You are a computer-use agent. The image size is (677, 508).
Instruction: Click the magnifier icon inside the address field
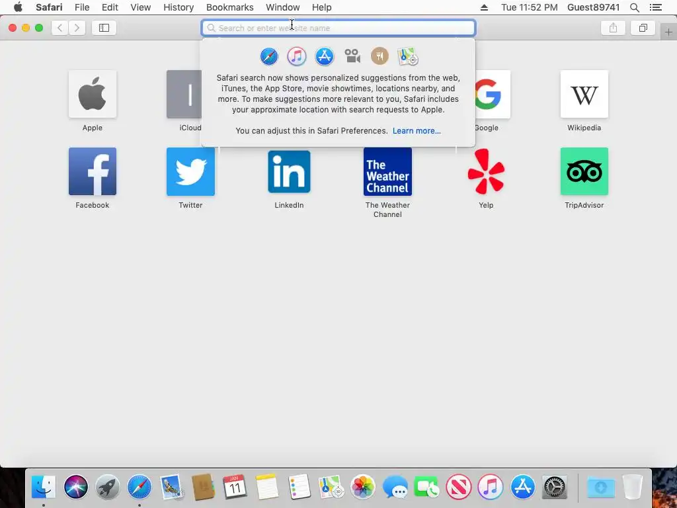(211, 28)
